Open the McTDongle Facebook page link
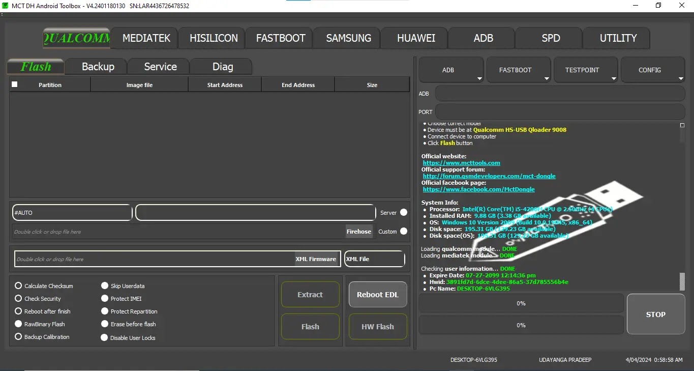Screen dimensions: 694x371 click(x=479, y=189)
